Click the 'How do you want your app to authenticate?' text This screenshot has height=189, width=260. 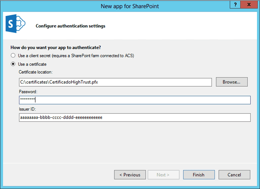[x=56, y=48]
